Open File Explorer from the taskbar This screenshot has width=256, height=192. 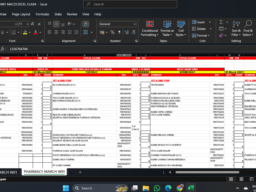point(146,188)
